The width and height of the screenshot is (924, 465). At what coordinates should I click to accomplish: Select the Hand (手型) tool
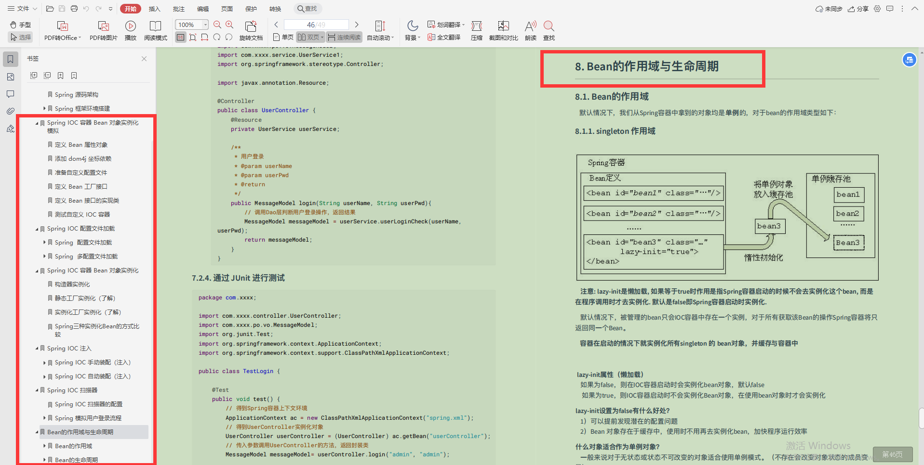click(x=20, y=25)
